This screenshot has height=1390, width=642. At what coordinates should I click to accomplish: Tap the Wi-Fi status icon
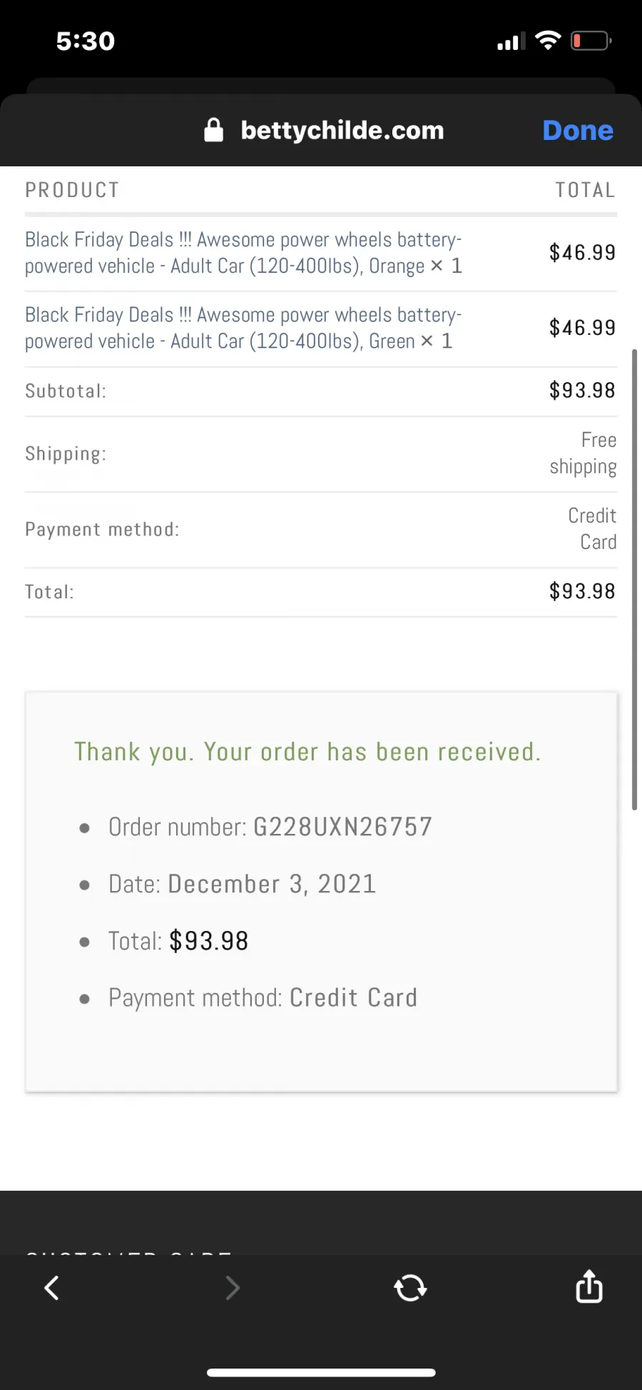coord(548,41)
